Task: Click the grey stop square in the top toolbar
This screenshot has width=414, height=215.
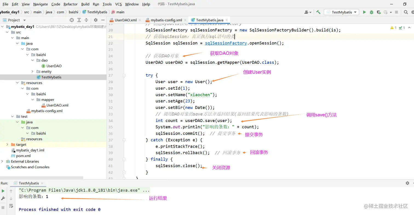Action: click(396, 12)
